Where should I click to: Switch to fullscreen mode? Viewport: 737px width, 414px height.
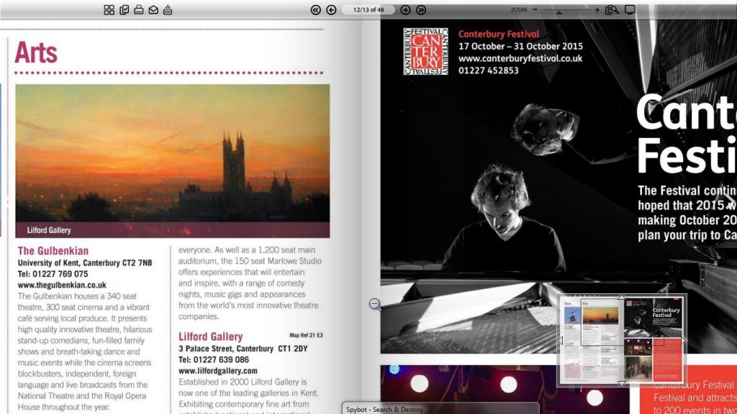pyautogui.click(x=630, y=10)
